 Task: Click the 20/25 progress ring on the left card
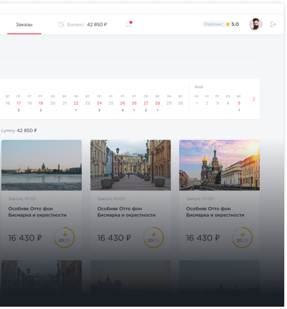tap(64, 238)
